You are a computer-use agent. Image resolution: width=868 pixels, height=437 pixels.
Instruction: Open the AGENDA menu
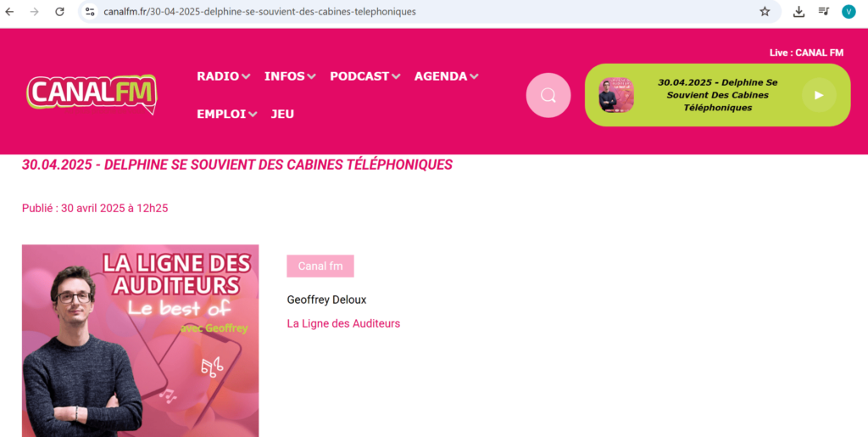point(446,76)
